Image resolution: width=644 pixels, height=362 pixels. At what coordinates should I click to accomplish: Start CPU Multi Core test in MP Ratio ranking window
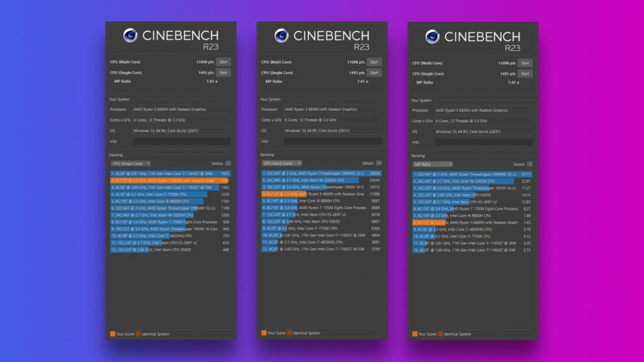526,63
